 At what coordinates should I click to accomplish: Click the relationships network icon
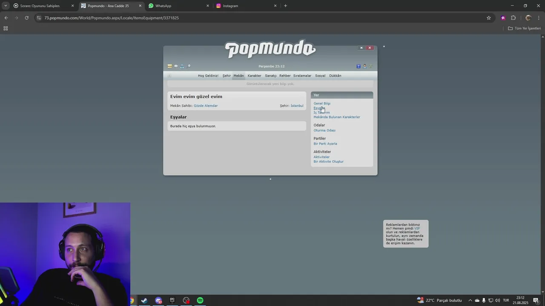point(182,66)
